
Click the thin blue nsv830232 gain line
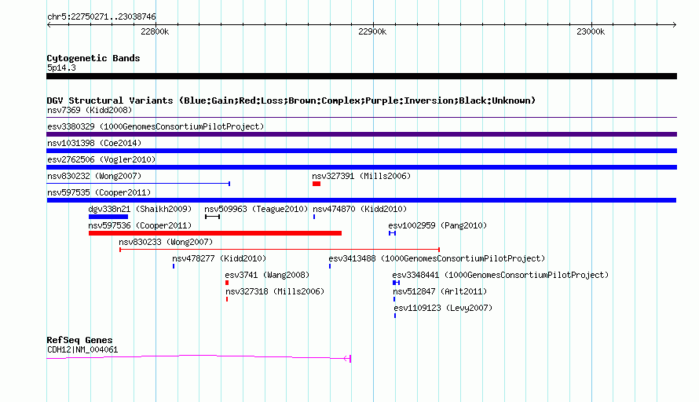(138, 184)
